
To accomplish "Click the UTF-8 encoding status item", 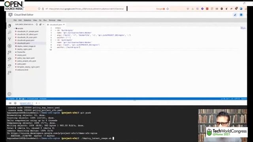I will pos(237,99).
